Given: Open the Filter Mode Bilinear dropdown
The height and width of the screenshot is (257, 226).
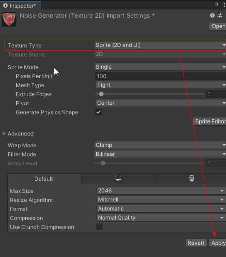Looking at the screenshot, I should coord(160,154).
